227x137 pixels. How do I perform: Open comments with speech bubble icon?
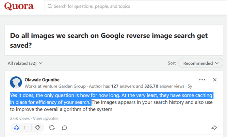64,128
